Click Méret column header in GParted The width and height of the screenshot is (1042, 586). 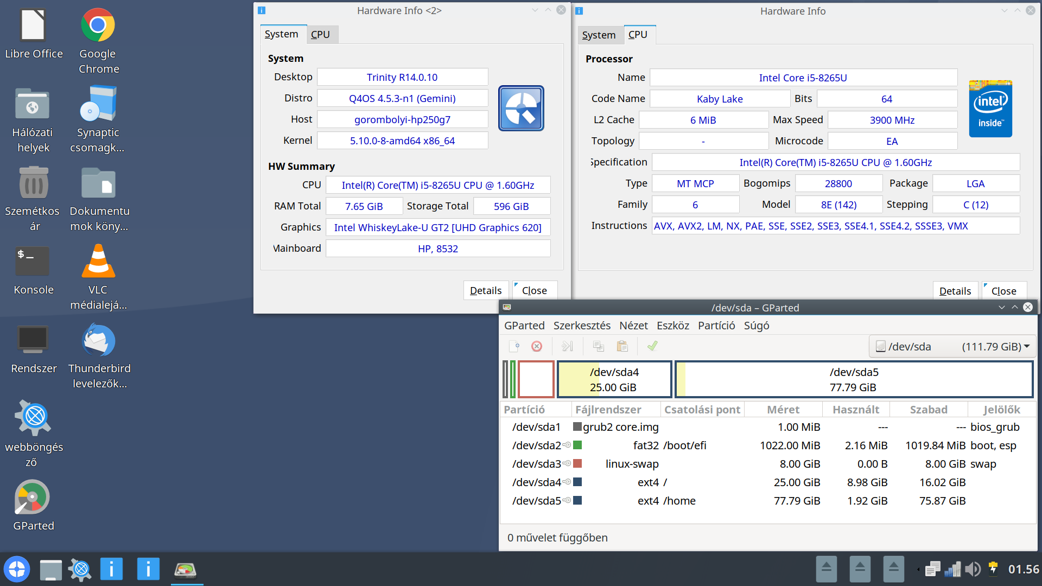(783, 410)
